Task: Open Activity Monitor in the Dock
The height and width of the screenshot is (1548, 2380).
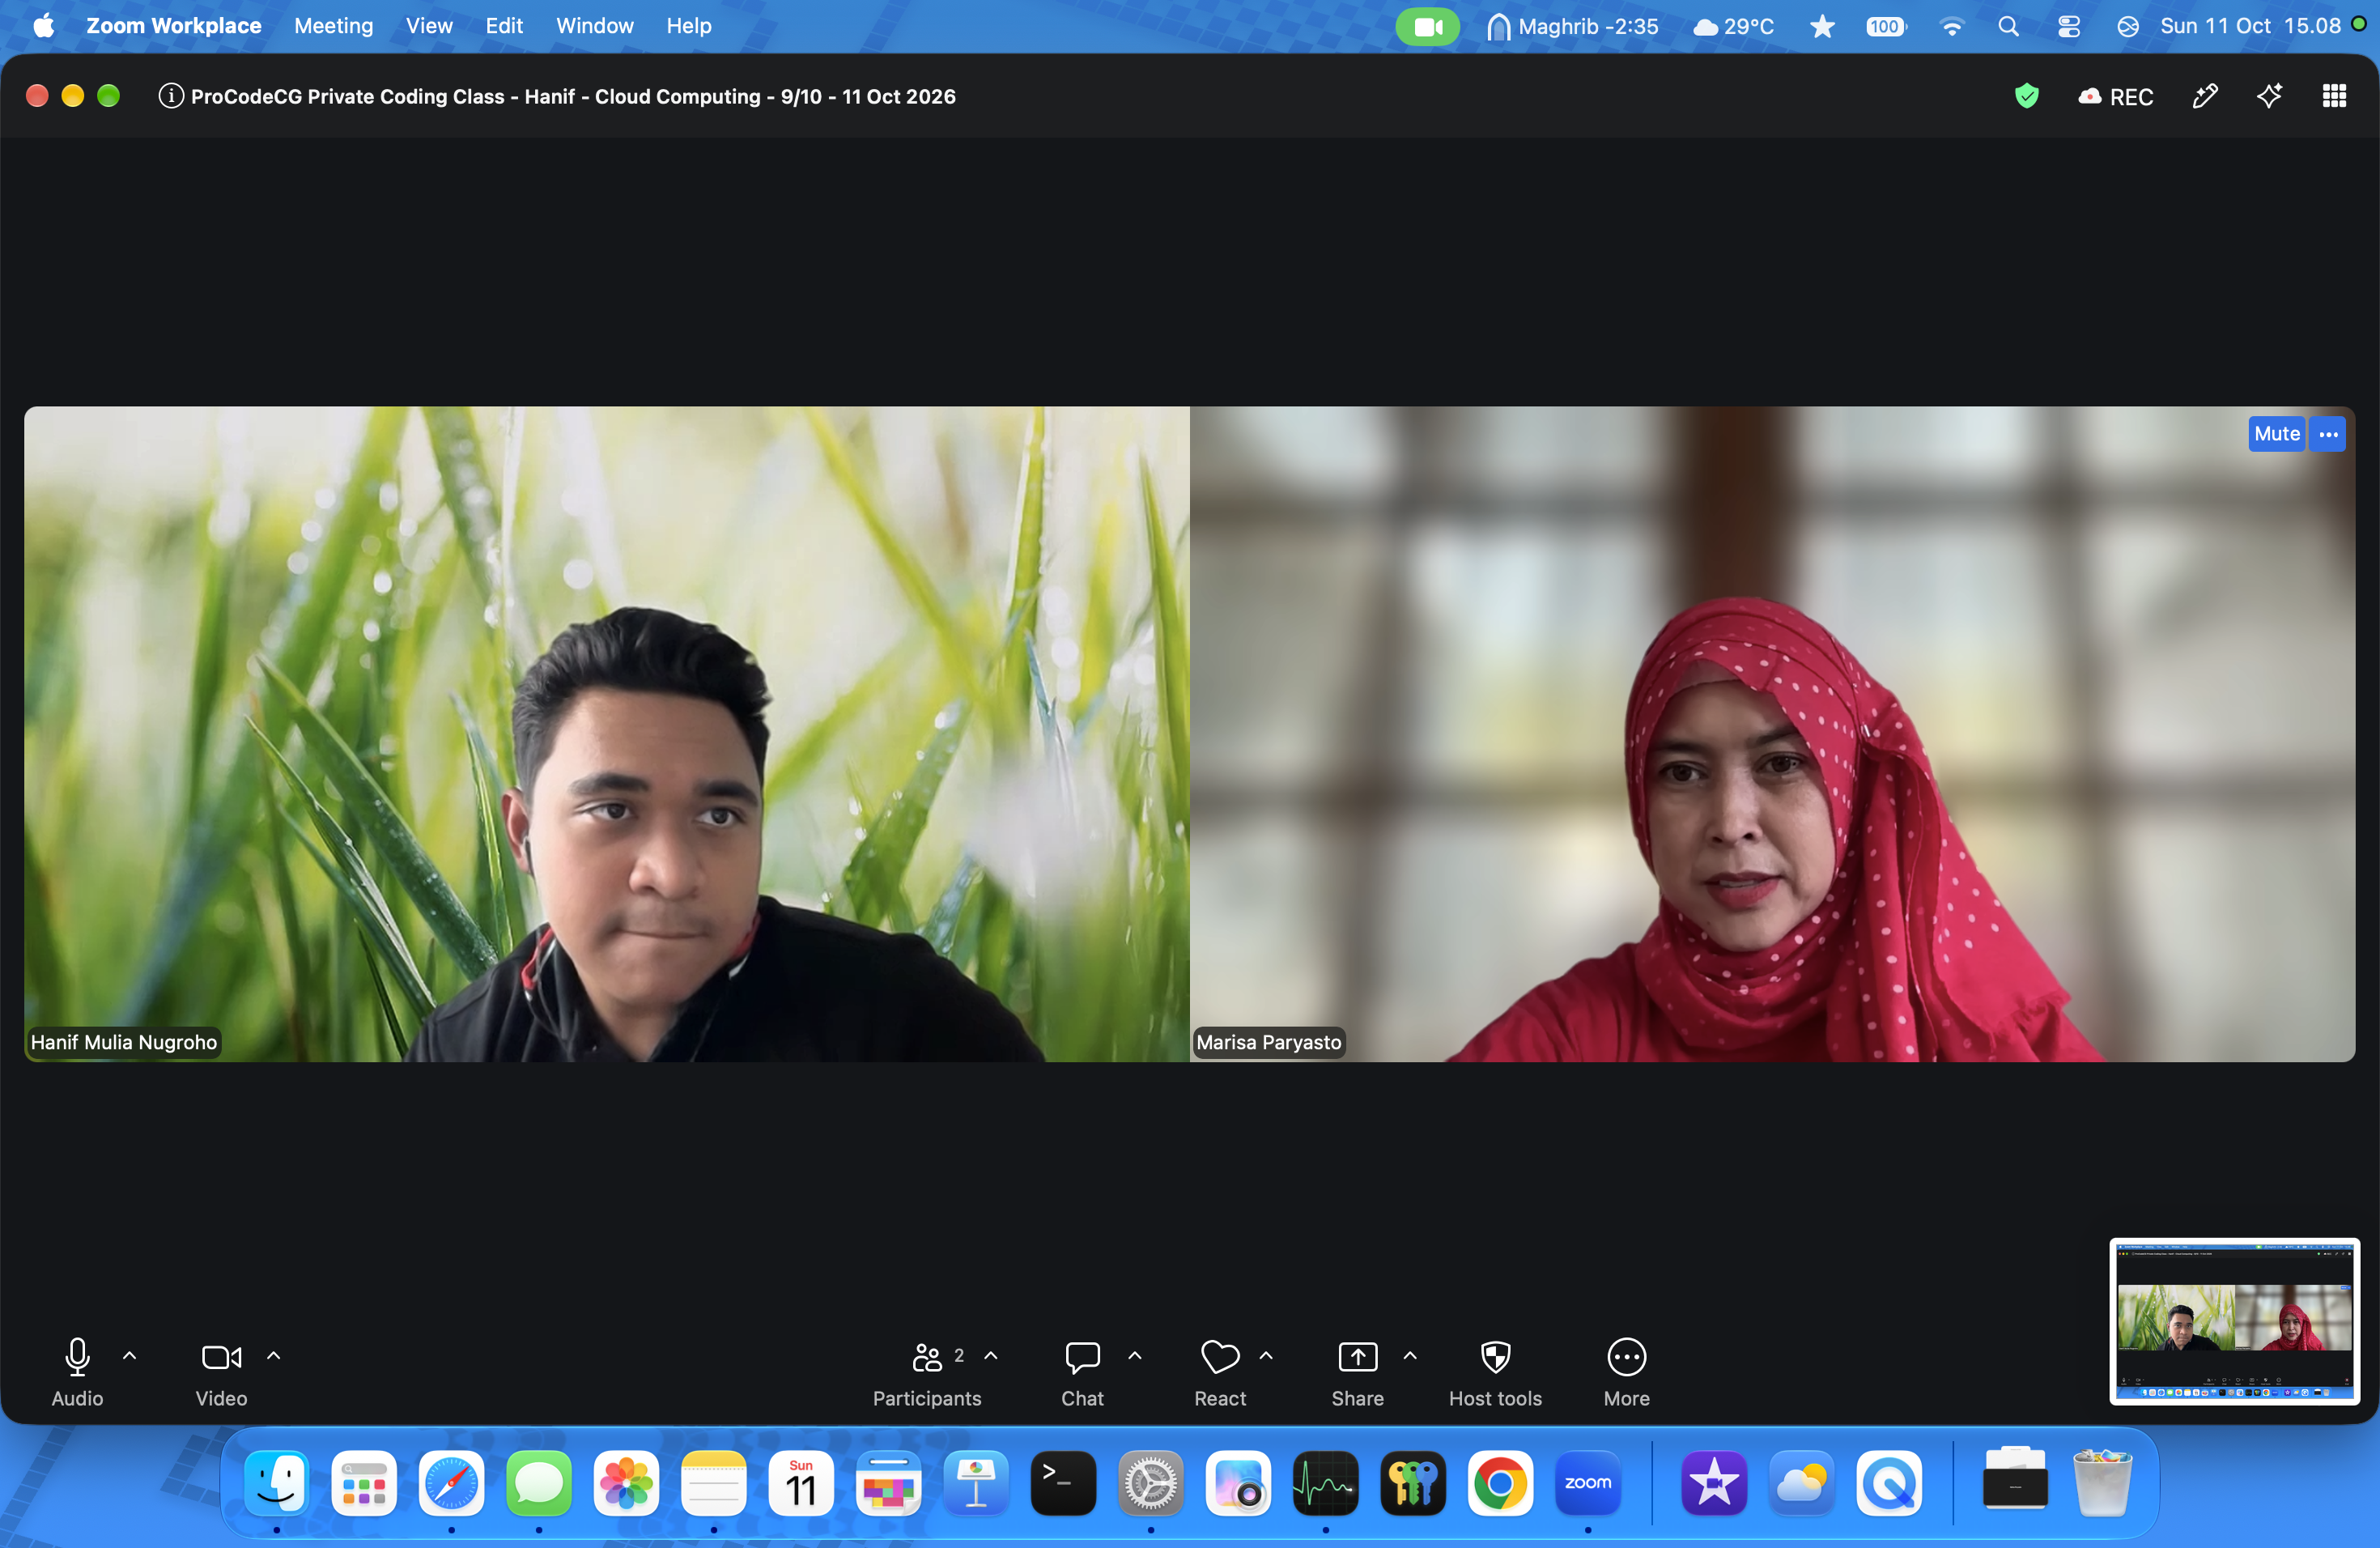Action: tap(1325, 1483)
